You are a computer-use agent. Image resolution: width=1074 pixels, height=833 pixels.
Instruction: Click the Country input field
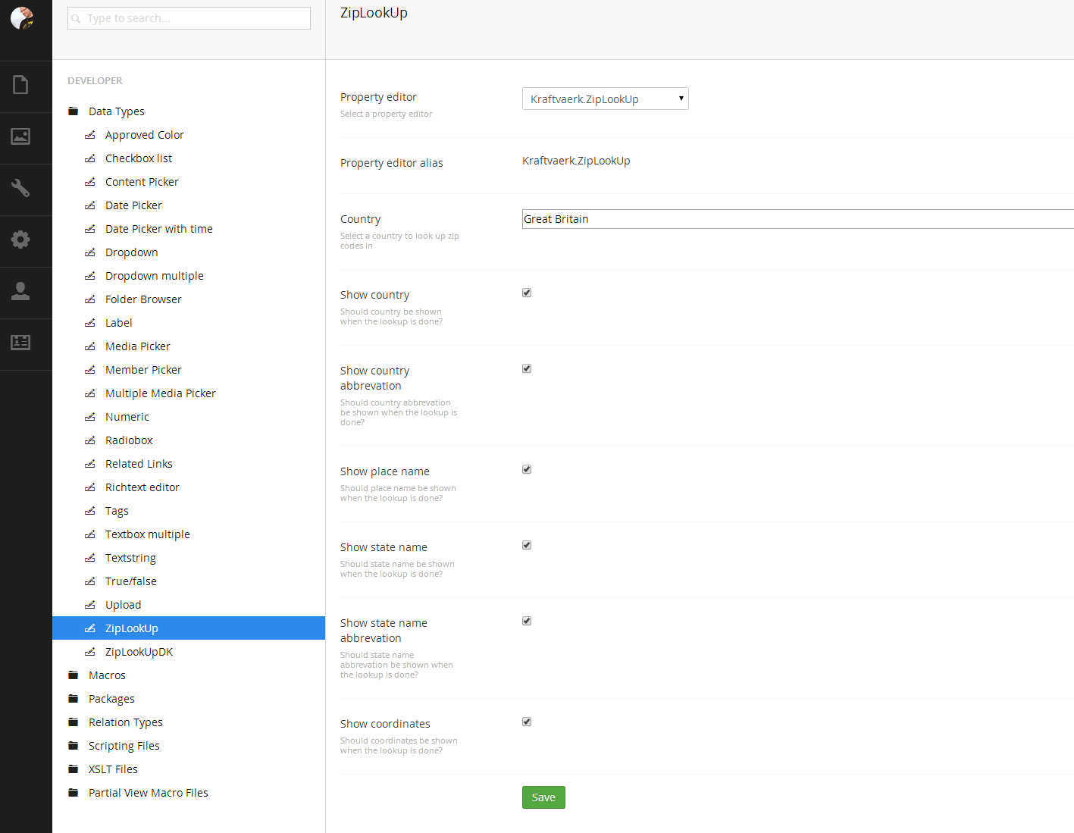tap(796, 219)
